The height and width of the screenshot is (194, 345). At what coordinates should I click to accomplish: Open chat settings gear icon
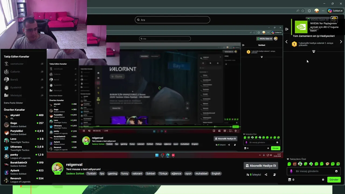pos(323,180)
